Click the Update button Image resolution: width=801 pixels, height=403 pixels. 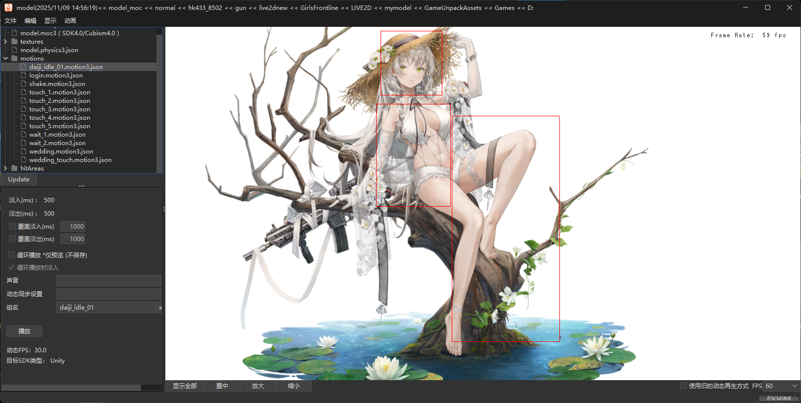18,179
